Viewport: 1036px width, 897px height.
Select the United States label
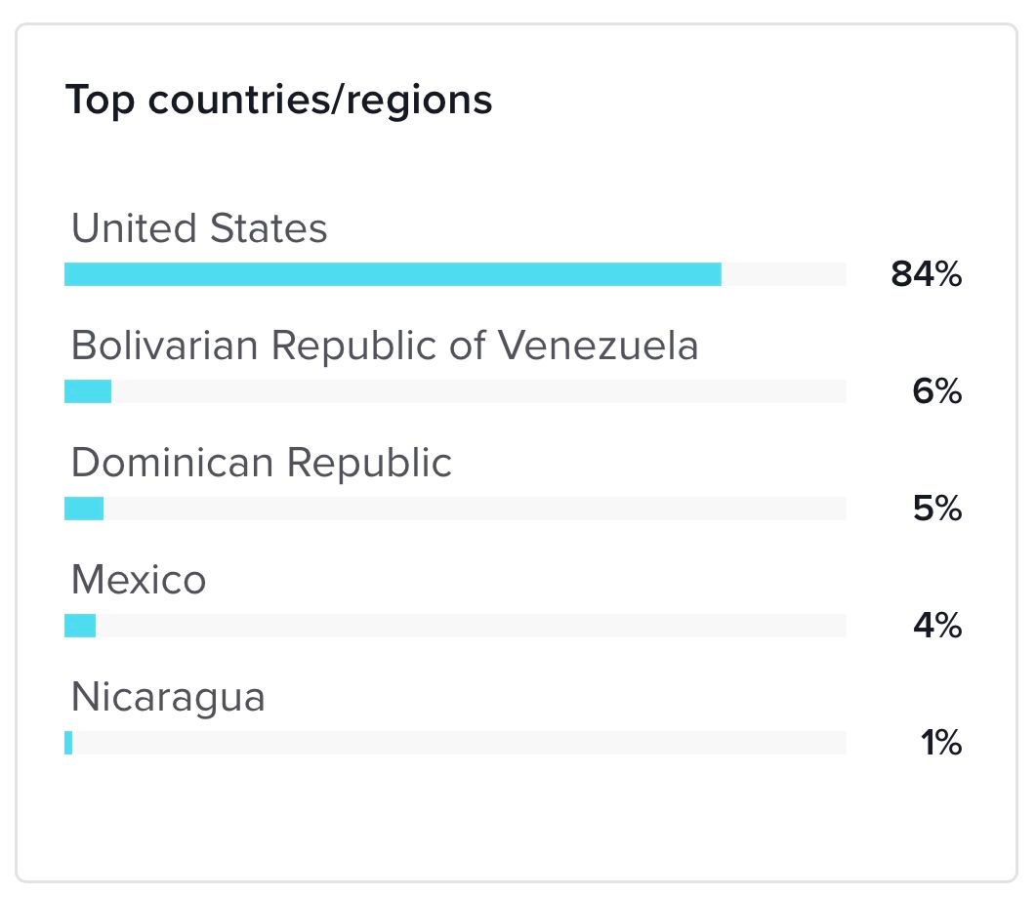coord(199,228)
